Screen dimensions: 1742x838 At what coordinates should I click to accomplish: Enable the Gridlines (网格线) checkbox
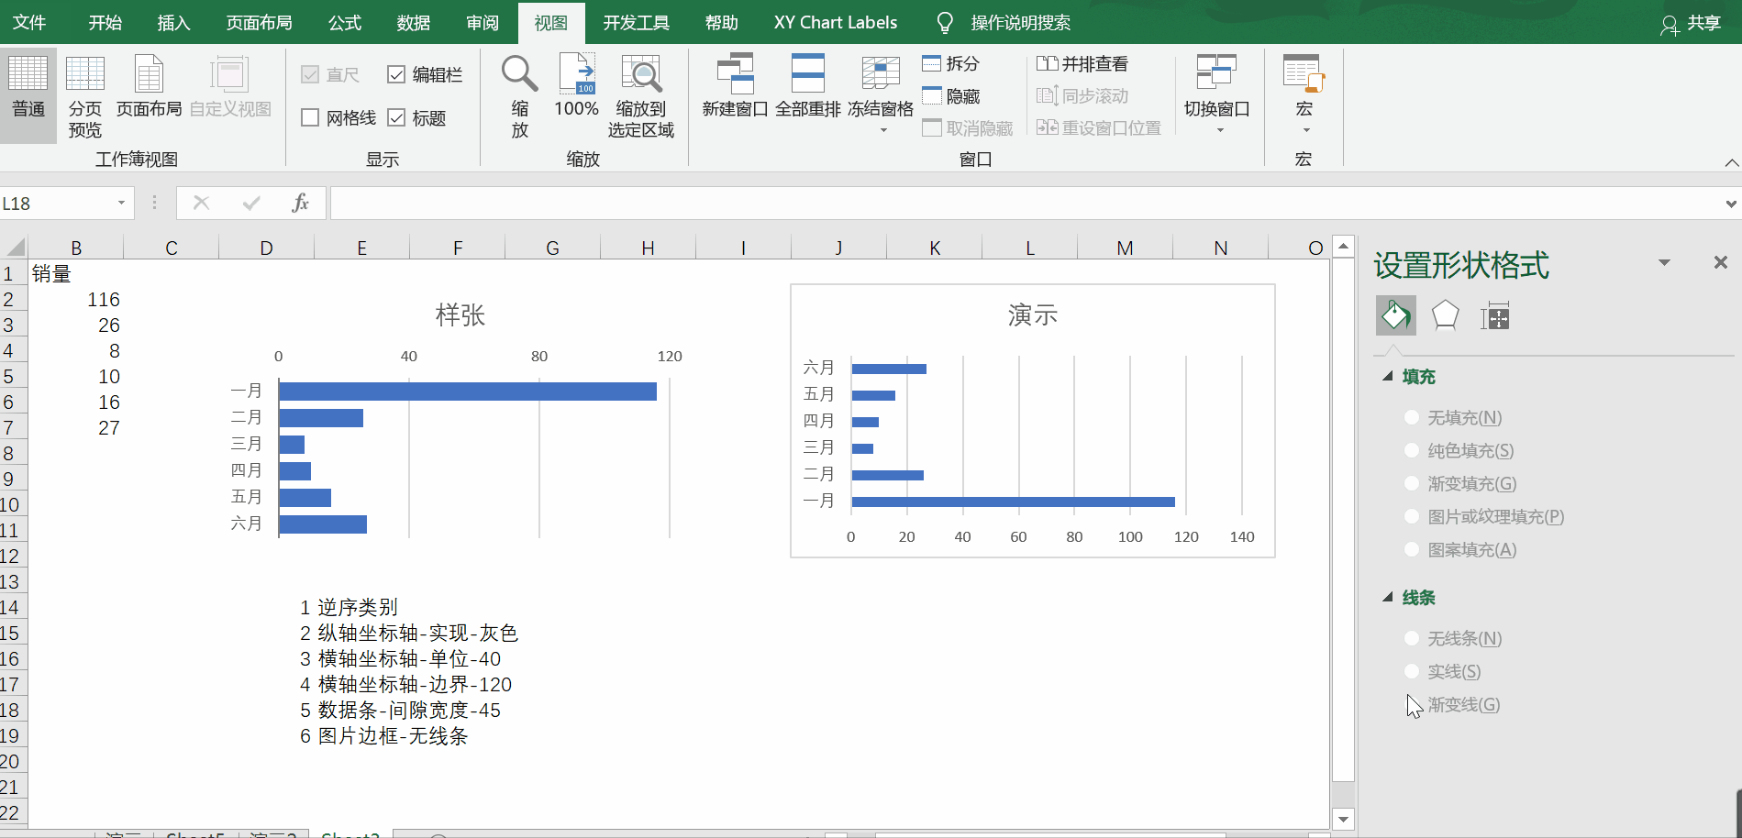point(310,117)
